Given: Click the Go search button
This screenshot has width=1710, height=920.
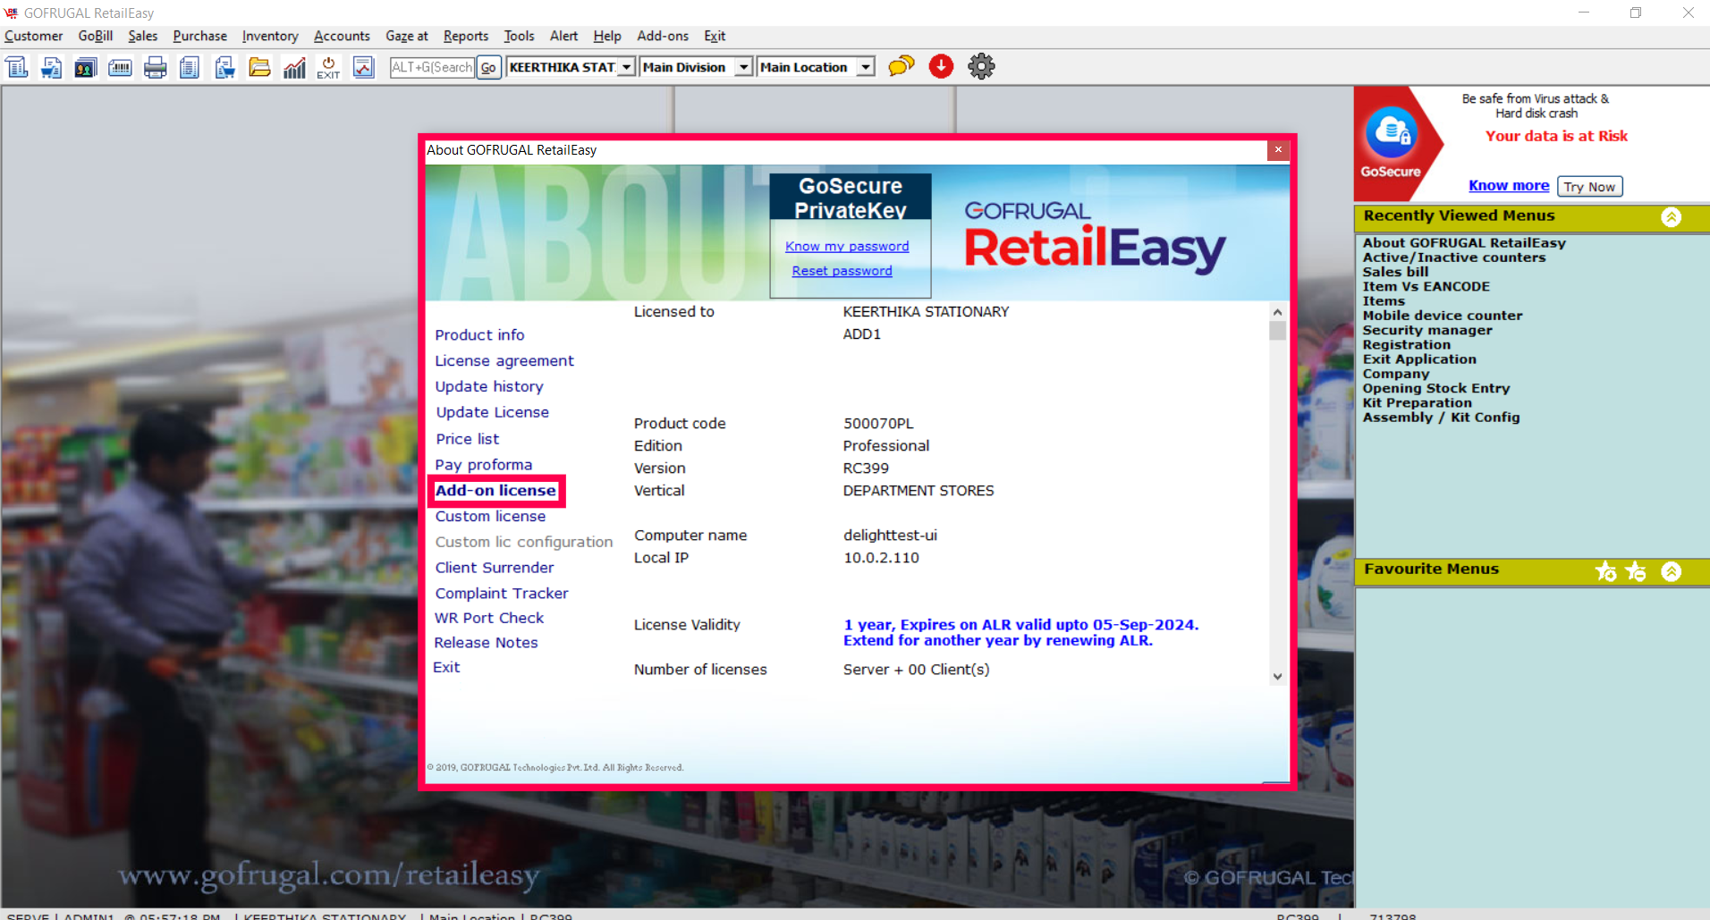Looking at the screenshot, I should click(488, 67).
